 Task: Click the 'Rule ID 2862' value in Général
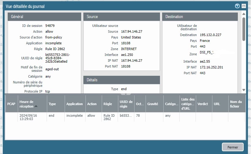click(x=55, y=49)
